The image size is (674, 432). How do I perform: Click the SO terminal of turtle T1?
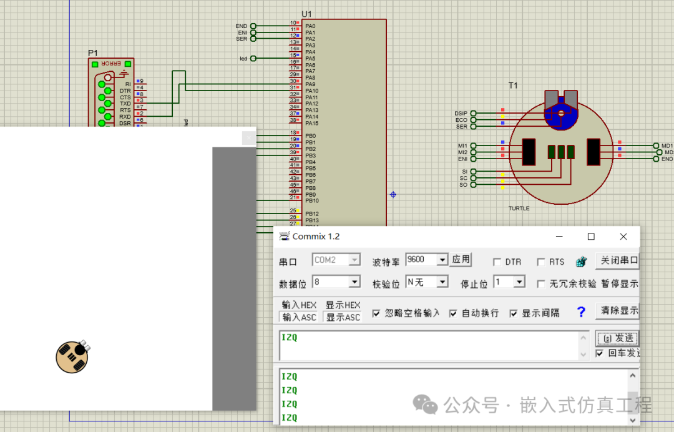[473, 185]
